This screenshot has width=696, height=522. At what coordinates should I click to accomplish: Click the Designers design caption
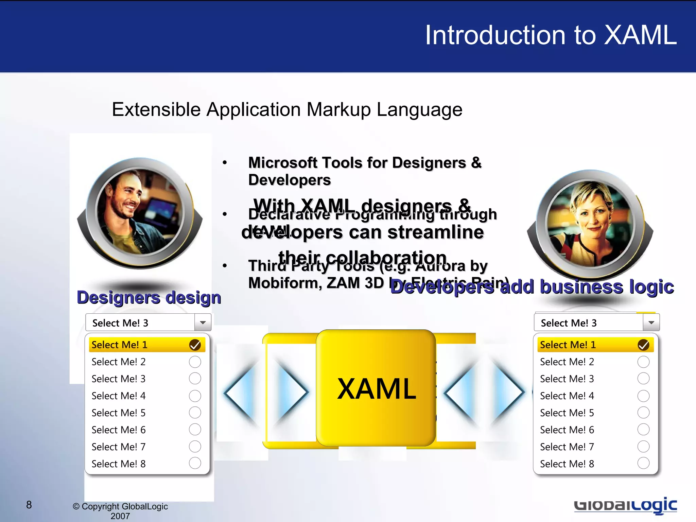pyautogui.click(x=149, y=297)
